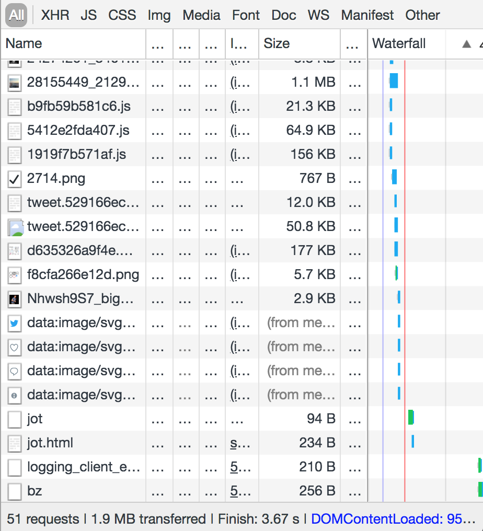Click avatar thumbnail for Nhwsh9S7_big row

pos(14,299)
